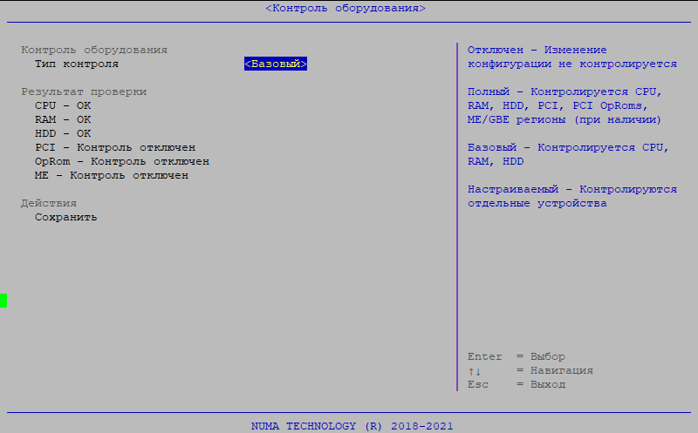Select the Тип контроля setting label
The height and width of the screenshot is (433, 698).
pos(77,64)
